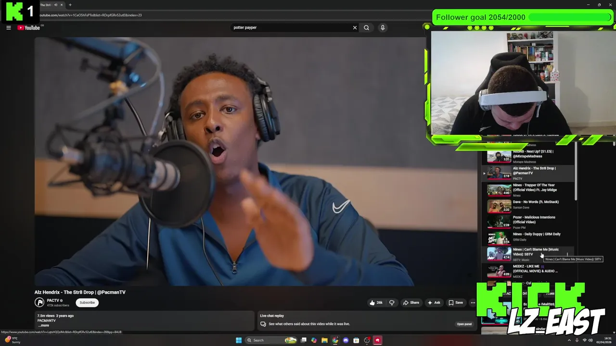This screenshot has height=346, width=616.
Task: Open the microphone tray icon
Action: click(x=577, y=340)
